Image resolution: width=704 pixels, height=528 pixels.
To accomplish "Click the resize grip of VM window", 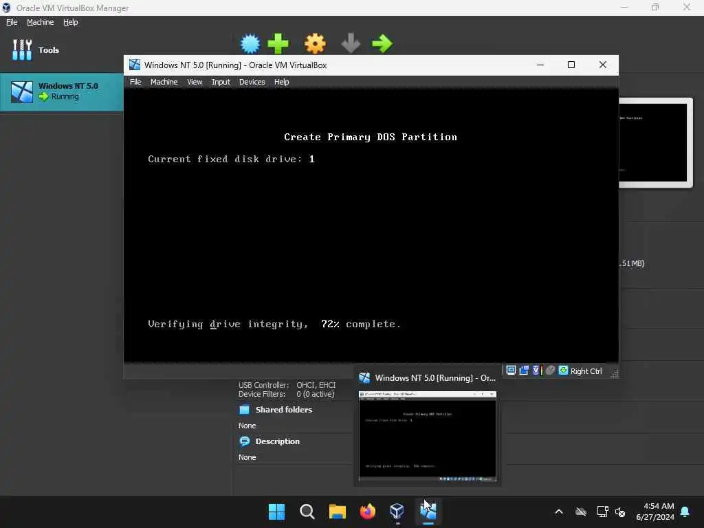I will coord(614,374).
